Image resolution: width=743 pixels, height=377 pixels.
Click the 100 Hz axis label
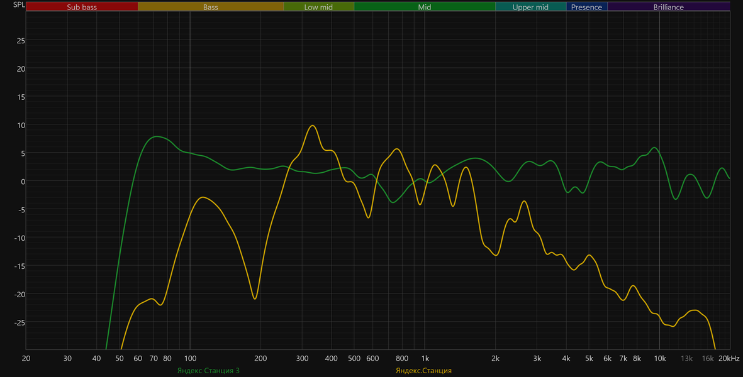coord(190,359)
